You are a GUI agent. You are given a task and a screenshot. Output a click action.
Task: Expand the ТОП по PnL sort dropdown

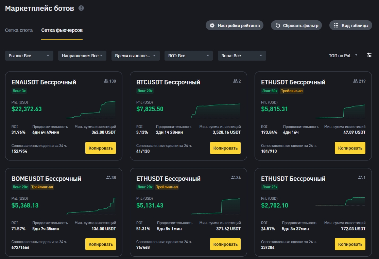[x=343, y=56]
